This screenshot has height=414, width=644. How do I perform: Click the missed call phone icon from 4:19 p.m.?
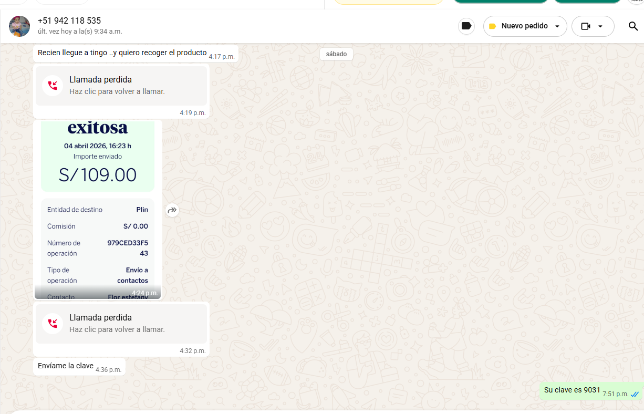click(53, 86)
